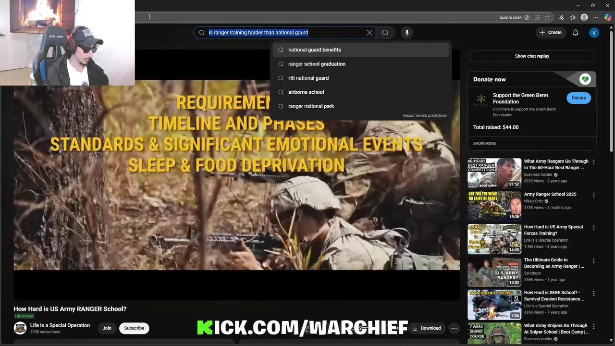Open the browser media note icon
The image size is (615, 346).
(562, 17)
